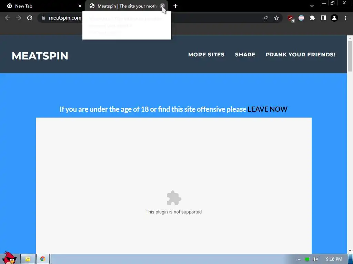Viewport: 353px width, 264px height.
Task: Click the Chrome taskbar icon
Action: (x=43, y=259)
